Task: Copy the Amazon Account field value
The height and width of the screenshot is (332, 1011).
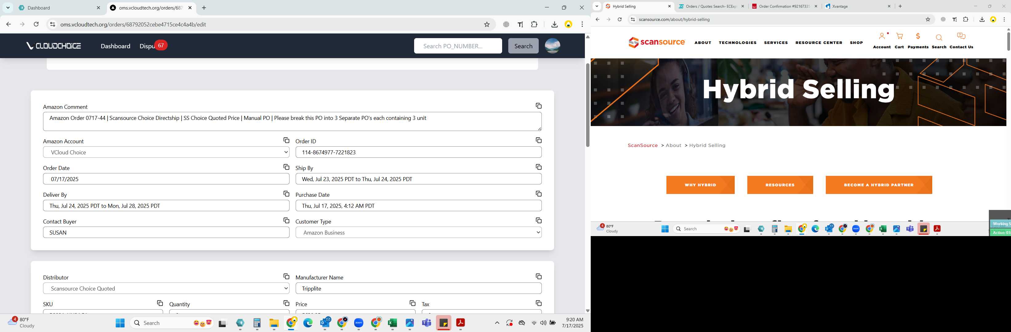Action: pos(286,140)
